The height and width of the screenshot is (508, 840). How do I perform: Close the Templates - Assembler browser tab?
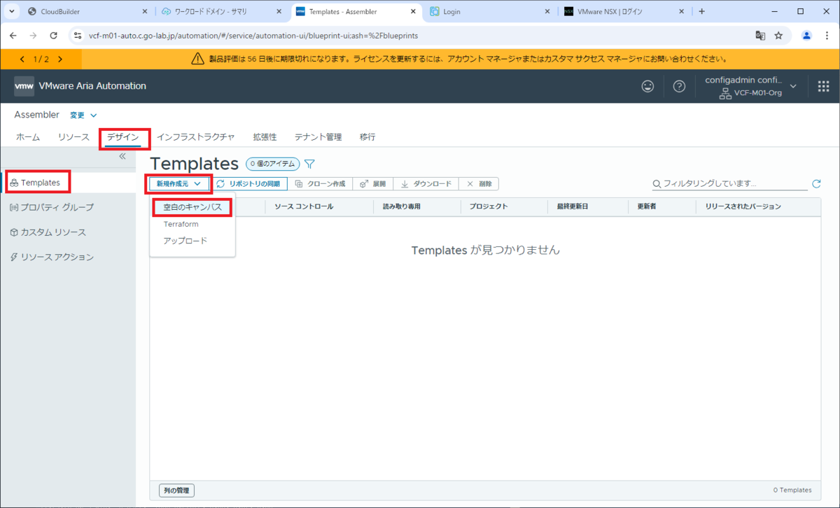(412, 11)
